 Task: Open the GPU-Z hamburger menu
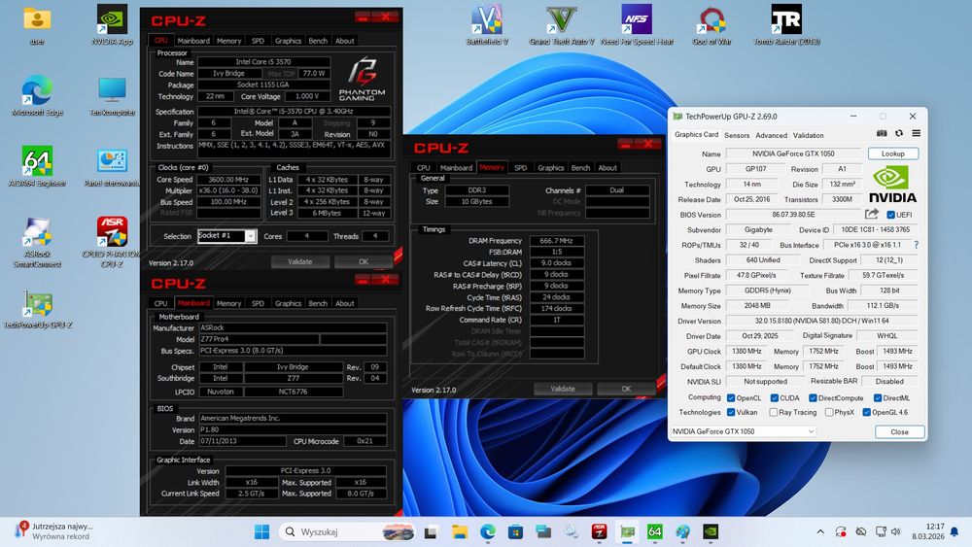pos(917,134)
